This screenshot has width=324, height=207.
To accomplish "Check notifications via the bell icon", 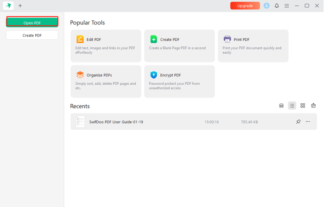I will tap(277, 6).
